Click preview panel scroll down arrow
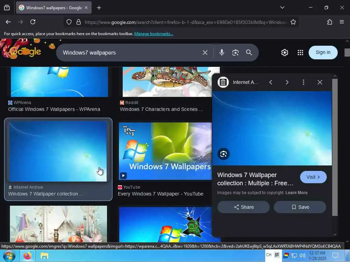 click(x=335, y=234)
